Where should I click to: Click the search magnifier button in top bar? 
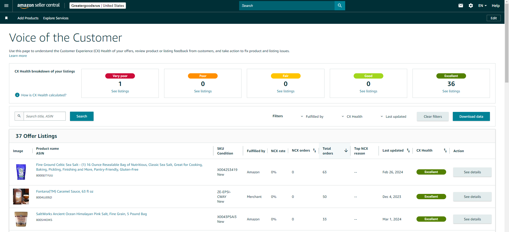[340, 6]
